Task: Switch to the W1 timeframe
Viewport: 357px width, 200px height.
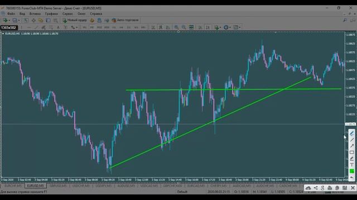Action: pos(136,27)
